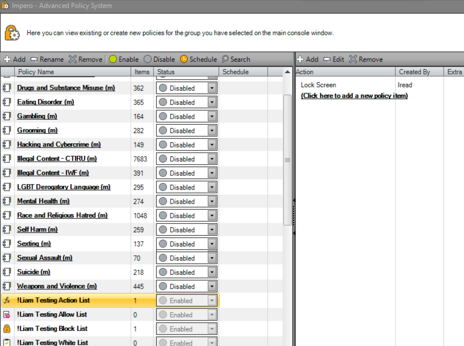Click the Schedule column header

[x=243, y=72]
